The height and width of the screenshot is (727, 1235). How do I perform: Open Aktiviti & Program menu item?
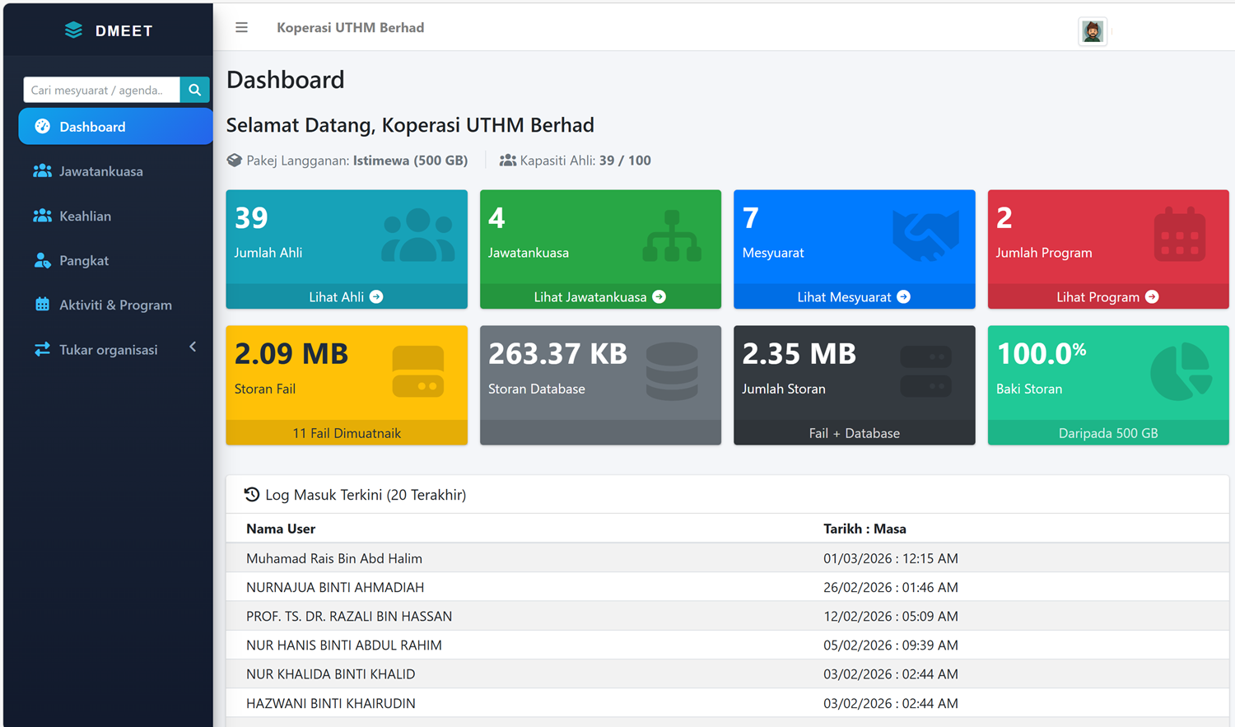tap(115, 305)
